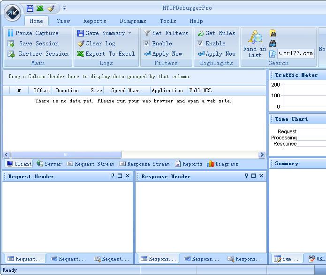Image resolution: width=326 pixels, height=276 pixels.
Task: Click the Excel icon in quick access toolbar
Action: [x=40, y=8]
